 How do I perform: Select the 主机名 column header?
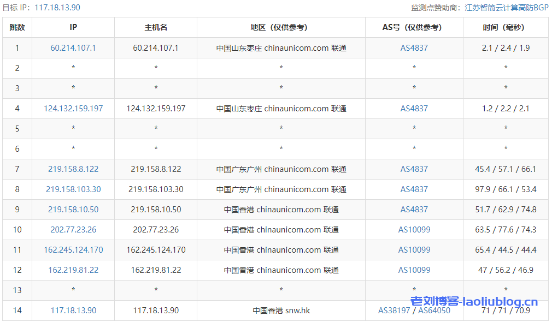pyautogui.click(x=156, y=27)
